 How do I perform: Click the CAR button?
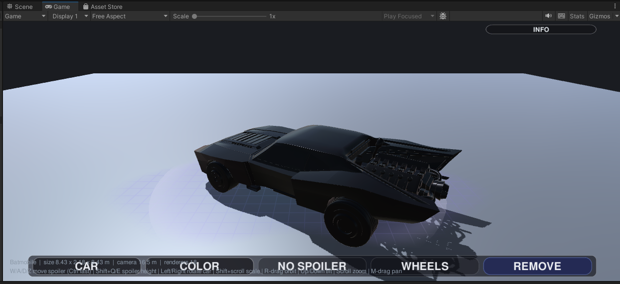[x=87, y=266]
